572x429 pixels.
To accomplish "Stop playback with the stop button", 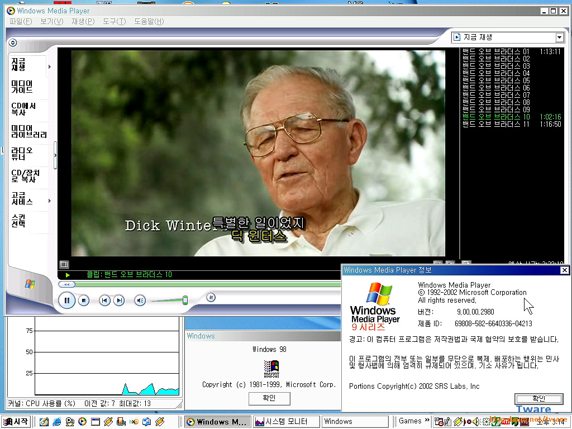I will point(84,301).
